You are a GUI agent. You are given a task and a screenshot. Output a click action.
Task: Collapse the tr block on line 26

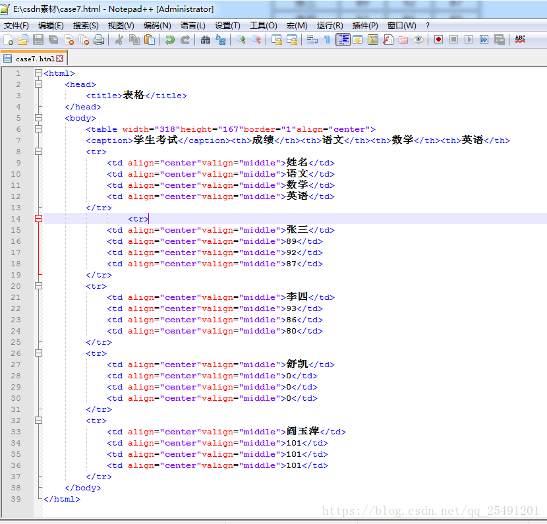coord(38,353)
